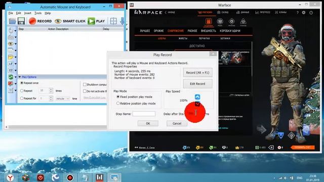Open the Tools menu
Viewport: 324px width, 182px height.
tap(38, 13)
